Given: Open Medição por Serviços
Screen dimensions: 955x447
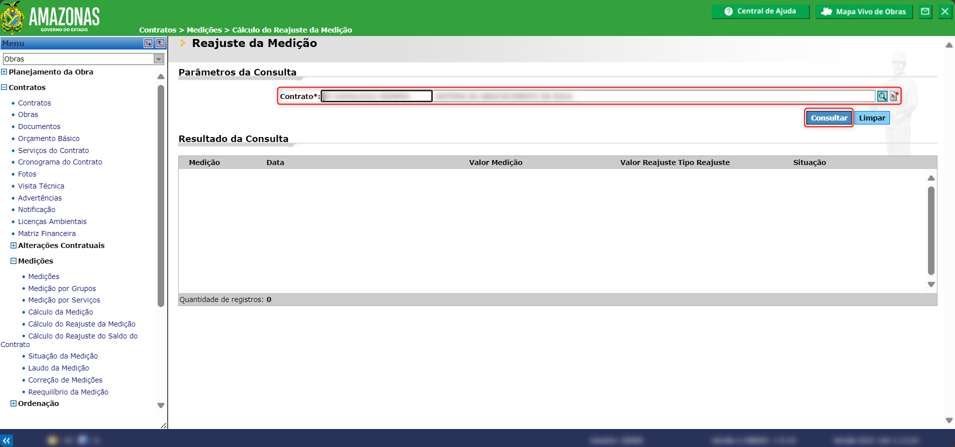Looking at the screenshot, I should (x=64, y=300).
